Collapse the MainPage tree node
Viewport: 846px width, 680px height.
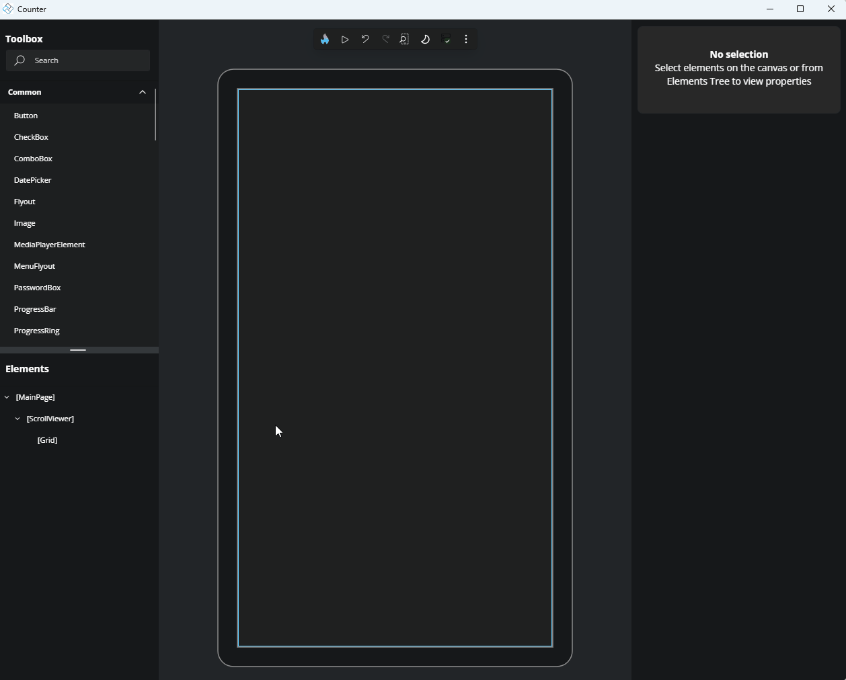point(7,397)
